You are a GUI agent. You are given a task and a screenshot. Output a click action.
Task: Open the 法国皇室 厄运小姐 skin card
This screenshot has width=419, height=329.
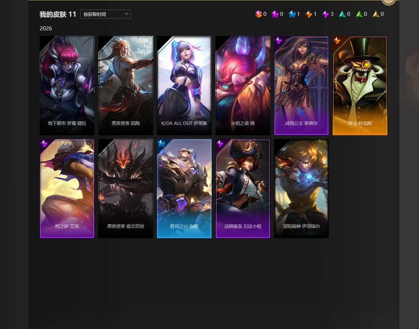[x=243, y=189]
